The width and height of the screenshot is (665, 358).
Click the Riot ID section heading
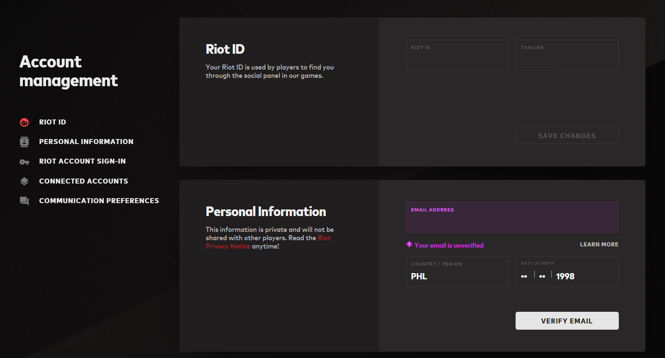coord(225,49)
